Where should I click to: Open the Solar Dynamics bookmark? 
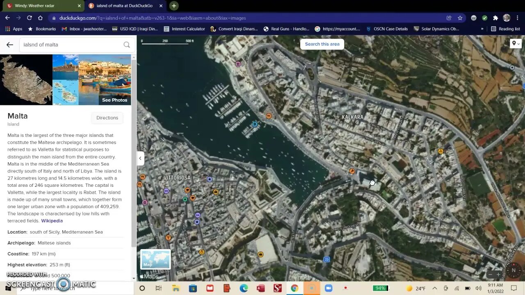(436, 29)
